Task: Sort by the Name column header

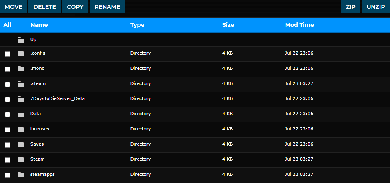Action: 39,25
